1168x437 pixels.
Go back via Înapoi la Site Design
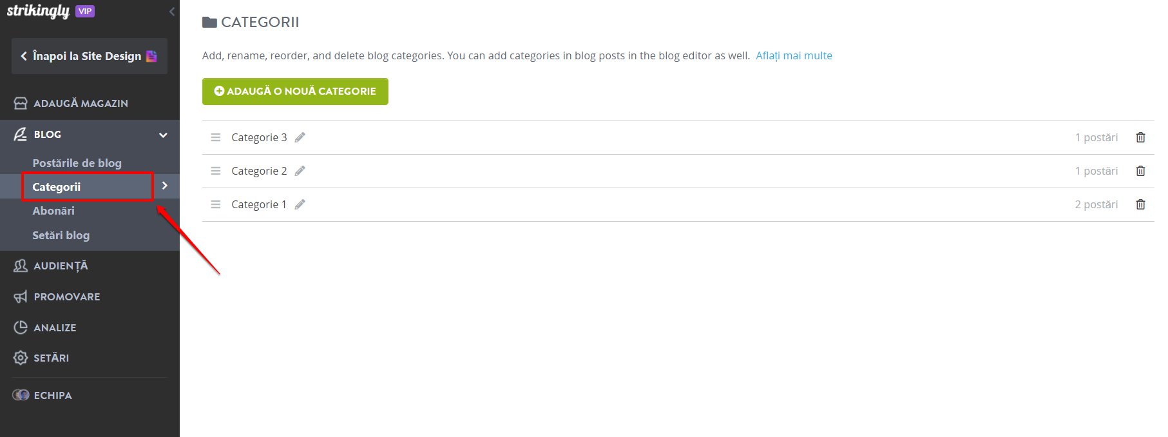coord(90,56)
